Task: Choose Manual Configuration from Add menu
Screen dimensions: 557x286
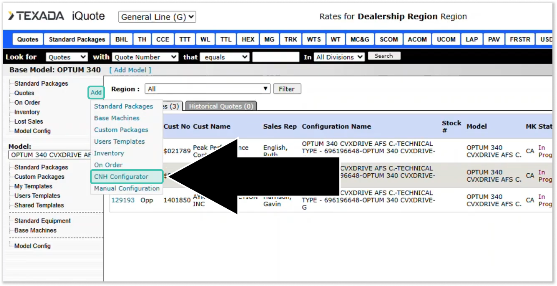Action: coord(127,188)
